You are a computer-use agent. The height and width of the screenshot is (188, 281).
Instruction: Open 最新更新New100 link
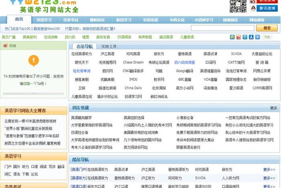[47, 29]
